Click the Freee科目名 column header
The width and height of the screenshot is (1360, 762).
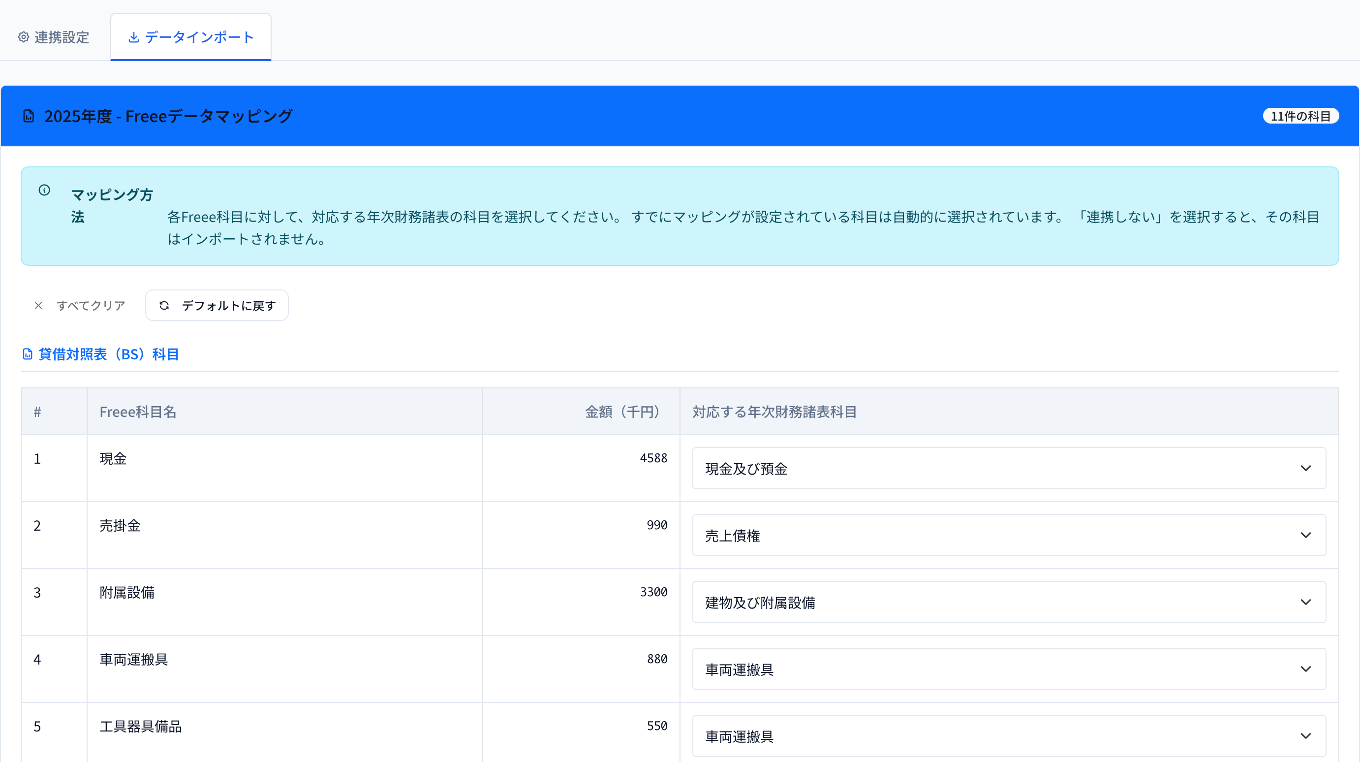tap(138, 412)
